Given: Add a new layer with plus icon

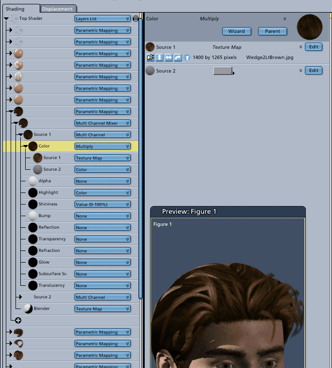Looking at the screenshot, I should pyautogui.click(x=18, y=320).
